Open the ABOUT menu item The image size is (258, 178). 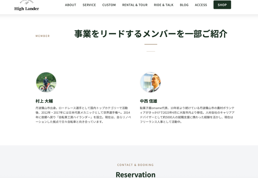(x=71, y=5)
